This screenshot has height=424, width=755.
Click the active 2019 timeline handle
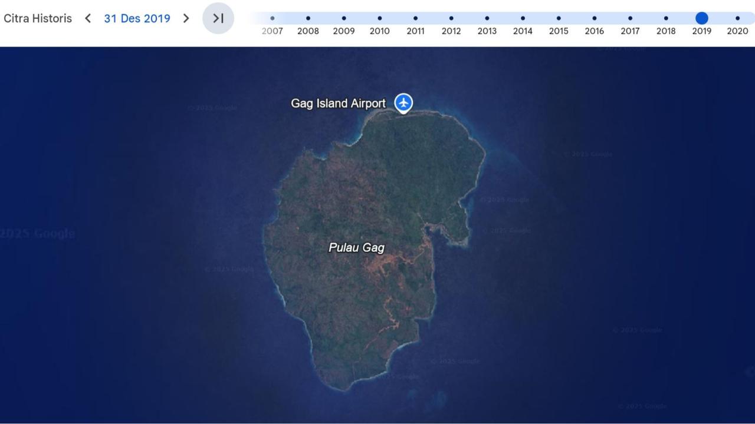701,18
